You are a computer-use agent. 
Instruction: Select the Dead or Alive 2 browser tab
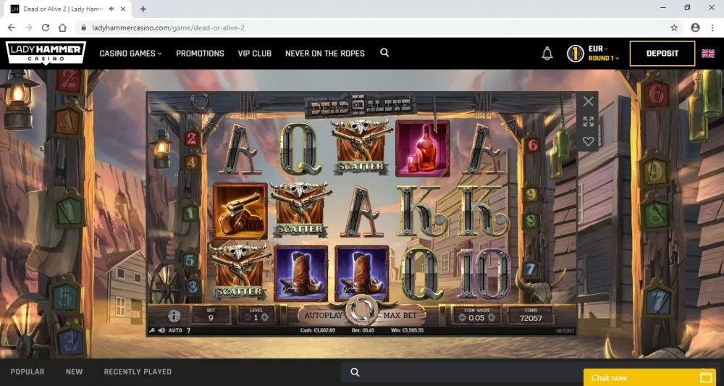(x=68, y=9)
